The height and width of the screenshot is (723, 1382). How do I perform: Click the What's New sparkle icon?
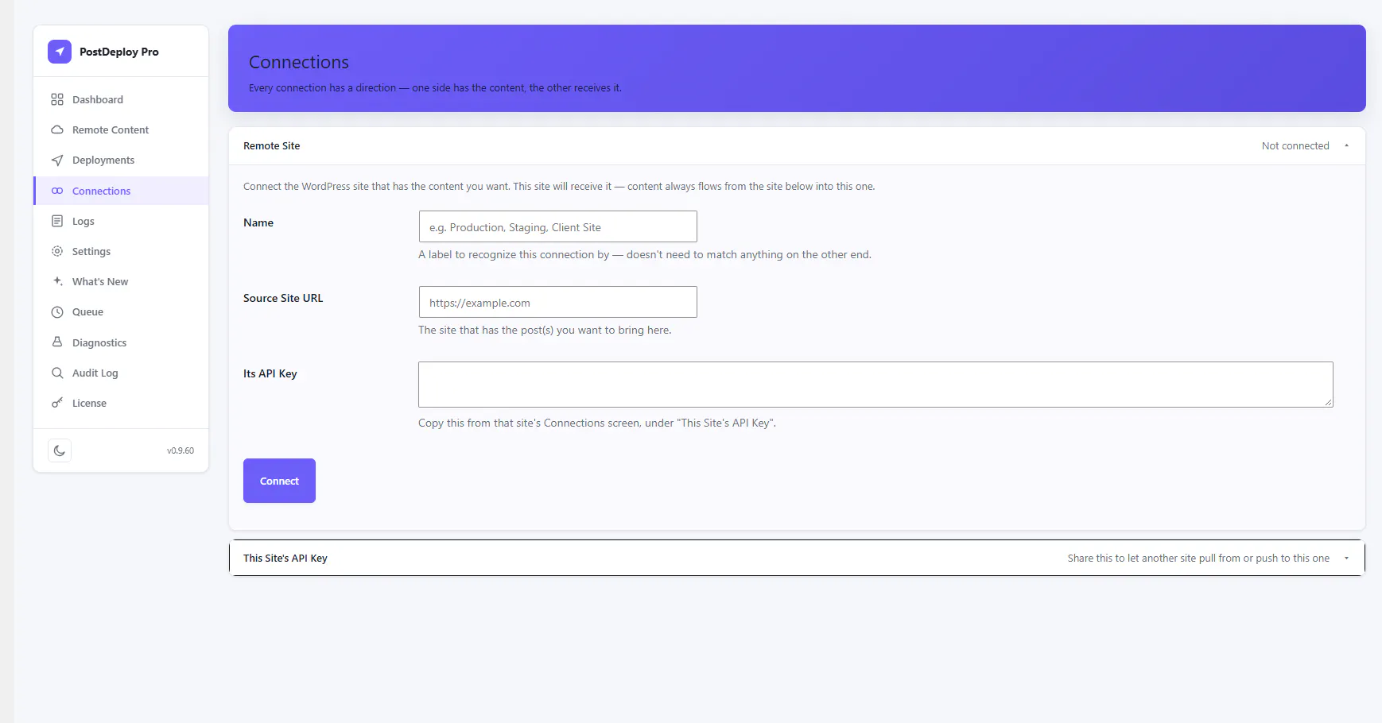click(x=57, y=281)
